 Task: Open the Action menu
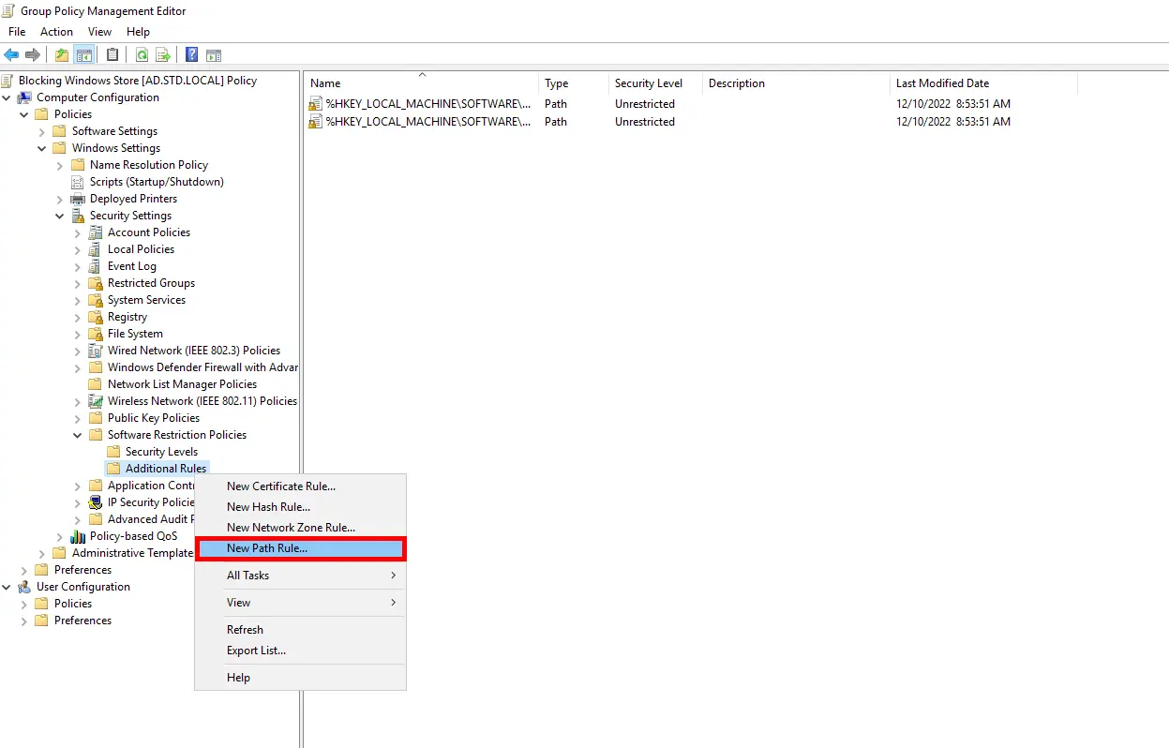click(56, 31)
